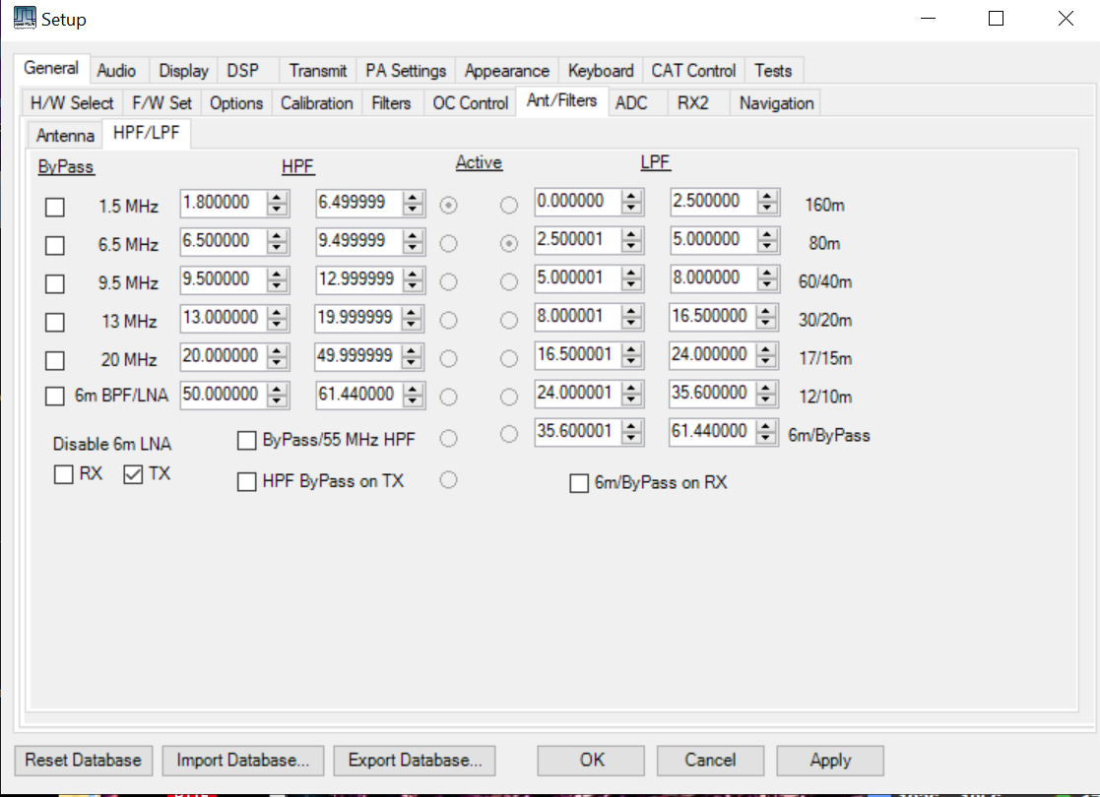Click the 80m LPF start frequency field

point(577,240)
